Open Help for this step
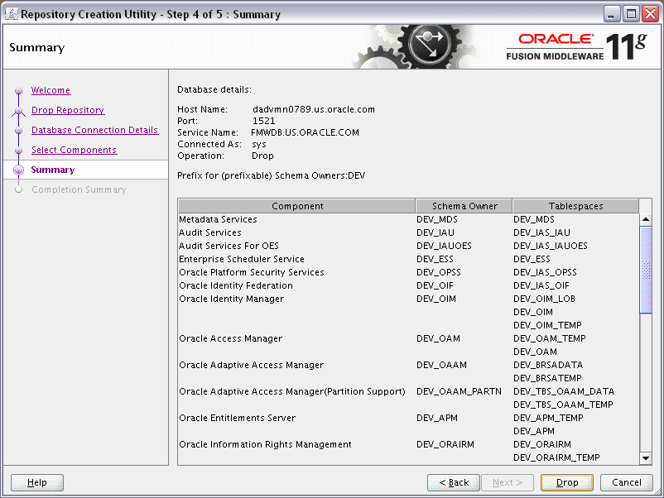This screenshot has height=498, width=664. [36, 482]
